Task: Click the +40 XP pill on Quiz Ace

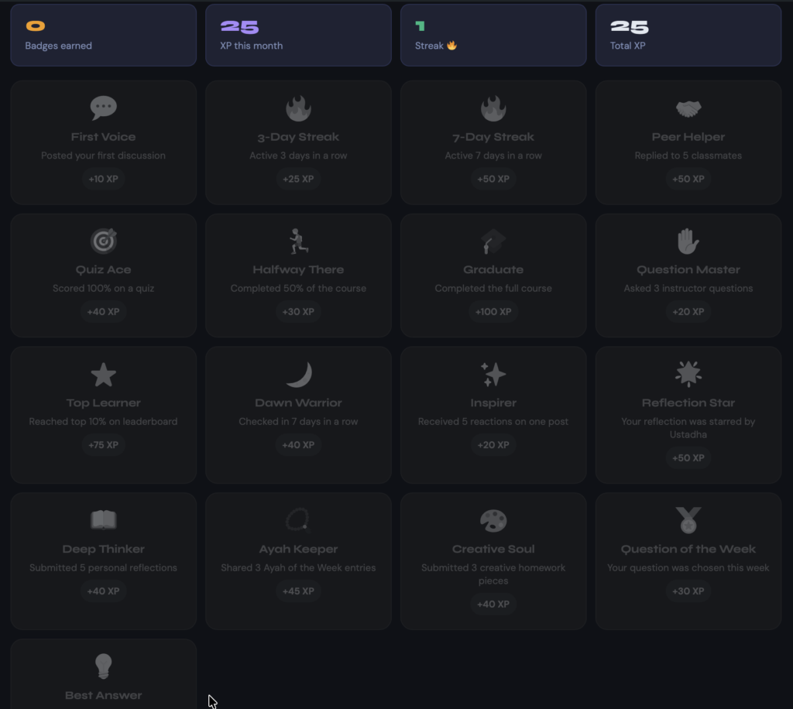Action: [x=103, y=312]
